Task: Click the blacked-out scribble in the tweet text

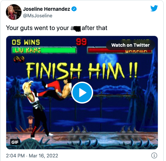Action: coord(77,29)
